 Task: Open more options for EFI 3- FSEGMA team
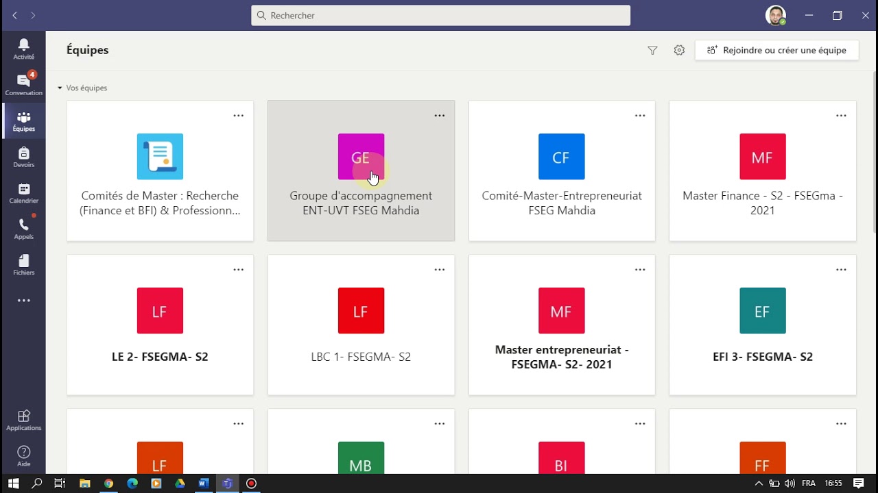pyautogui.click(x=841, y=270)
